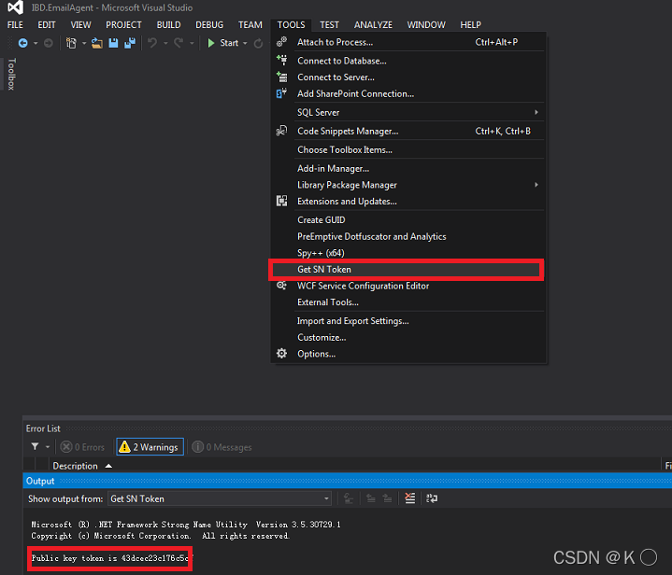This screenshot has width=672, height=575.
Task: Open WCF Service Configuration Editor
Action: pos(408,286)
